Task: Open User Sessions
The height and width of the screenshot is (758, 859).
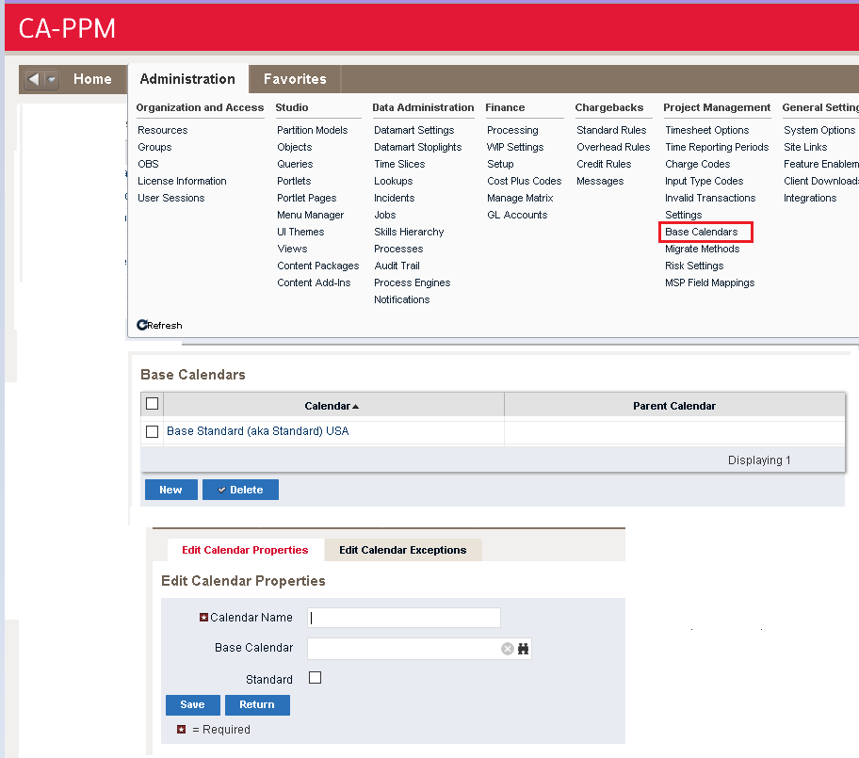Action: pyautogui.click(x=170, y=198)
